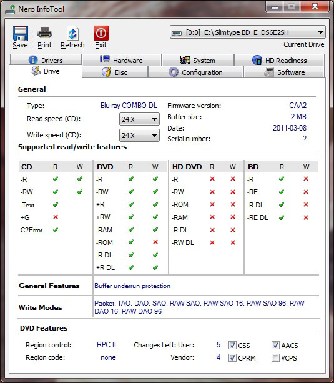The height and width of the screenshot is (383, 334).
Task: Click the Hardware tab monitor icon
Action: pos(105,59)
